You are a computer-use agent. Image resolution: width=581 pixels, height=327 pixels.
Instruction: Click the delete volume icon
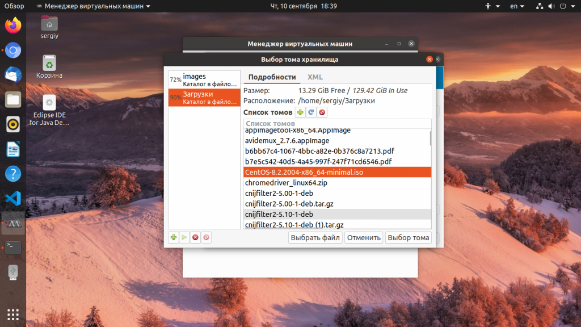click(x=322, y=112)
